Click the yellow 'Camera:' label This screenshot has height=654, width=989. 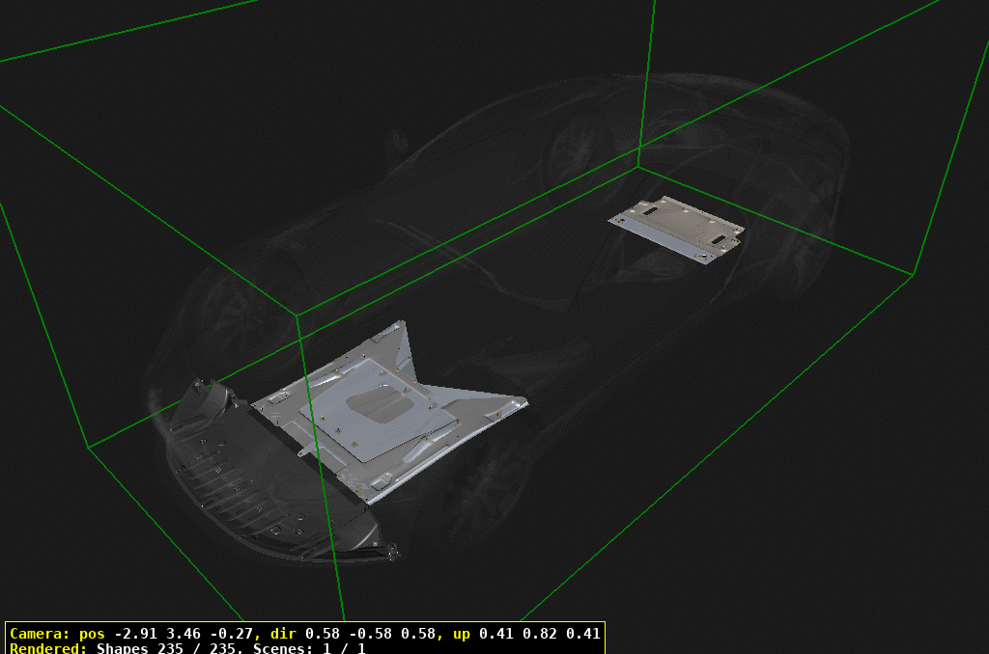[40, 634]
